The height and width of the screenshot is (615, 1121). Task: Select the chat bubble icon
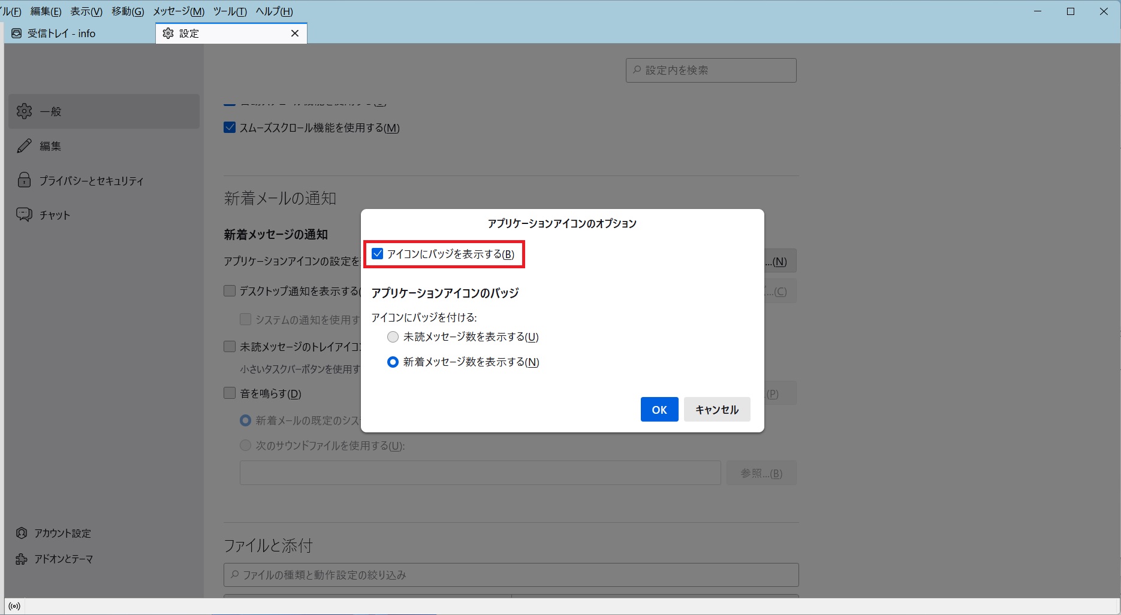point(24,215)
